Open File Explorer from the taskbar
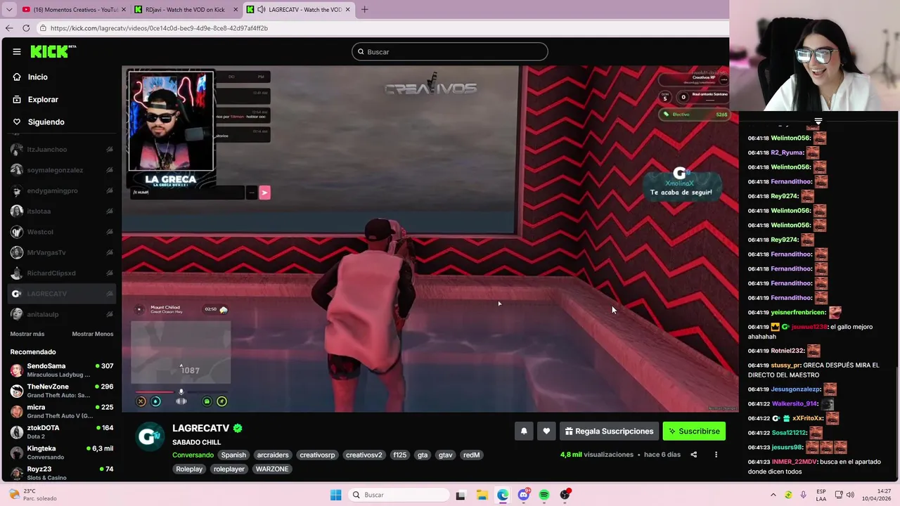900x506 pixels. pyautogui.click(x=482, y=495)
